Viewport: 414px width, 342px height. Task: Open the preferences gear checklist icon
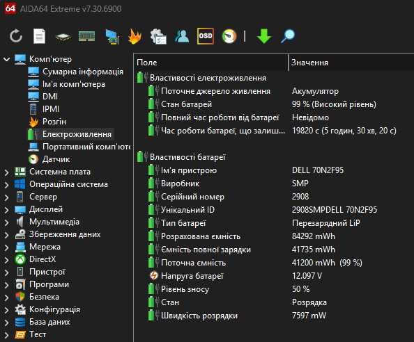(158, 36)
